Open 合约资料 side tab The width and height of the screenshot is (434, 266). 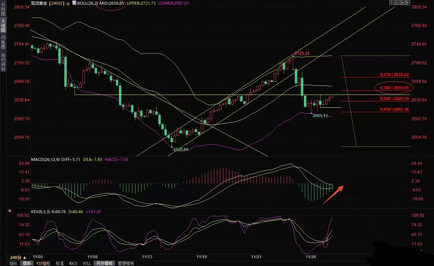tap(3, 62)
